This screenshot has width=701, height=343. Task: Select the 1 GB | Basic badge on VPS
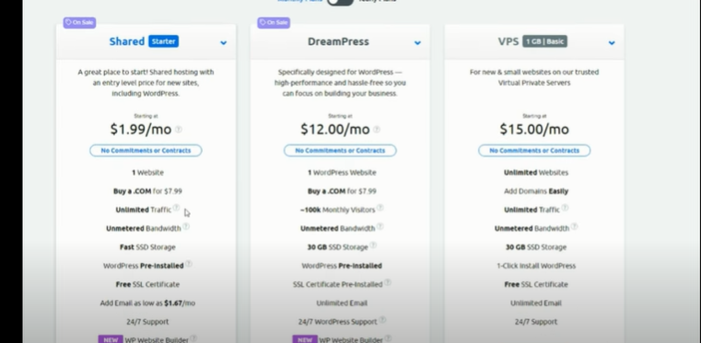coord(544,41)
